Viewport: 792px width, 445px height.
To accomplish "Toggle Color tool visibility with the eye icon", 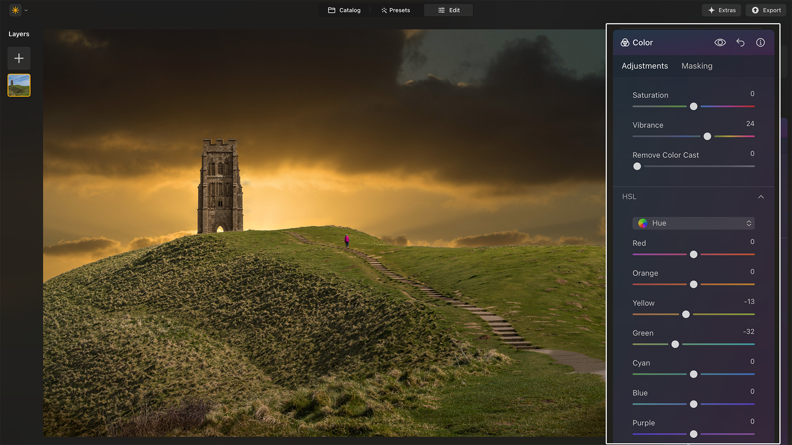I will pos(720,42).
